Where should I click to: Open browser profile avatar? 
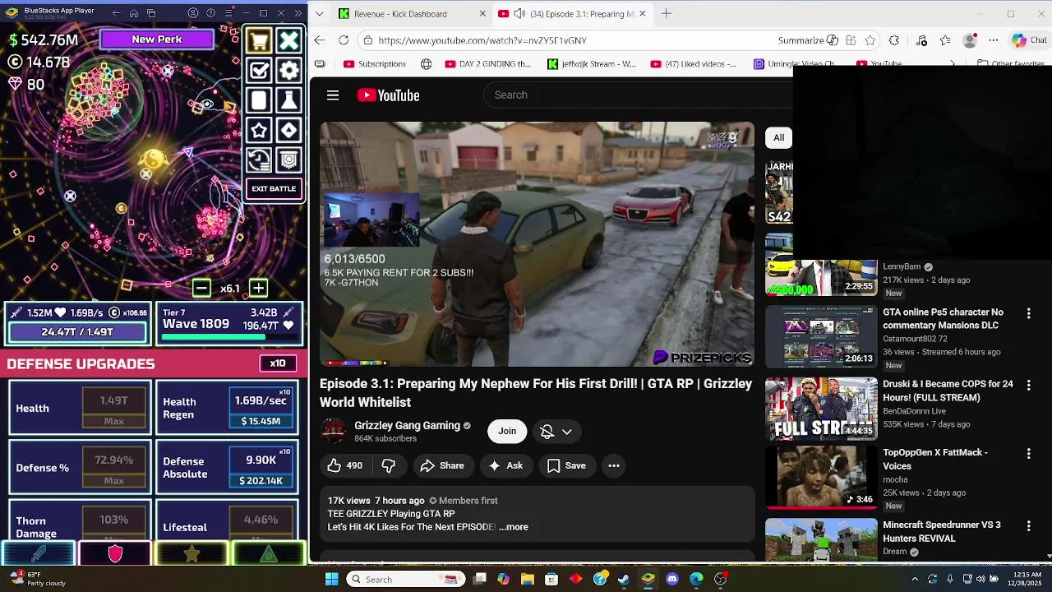pos(970,40)
